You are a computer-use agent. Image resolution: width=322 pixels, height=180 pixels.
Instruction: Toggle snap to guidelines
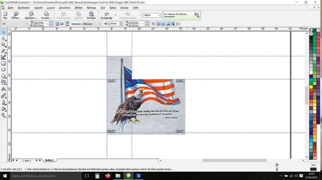coord(158,24)
